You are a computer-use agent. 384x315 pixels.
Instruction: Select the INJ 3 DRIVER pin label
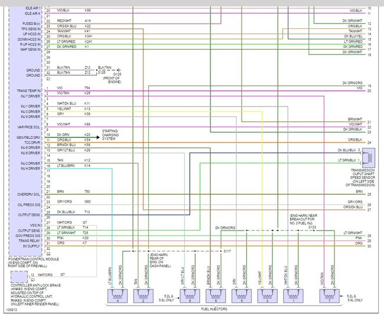pyautogui.click(x=30, y=112)
